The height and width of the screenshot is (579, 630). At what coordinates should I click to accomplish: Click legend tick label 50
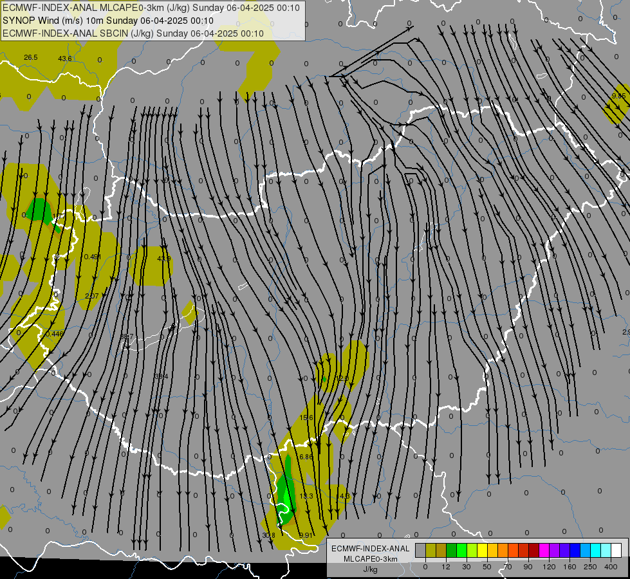(x=487, y=567)
